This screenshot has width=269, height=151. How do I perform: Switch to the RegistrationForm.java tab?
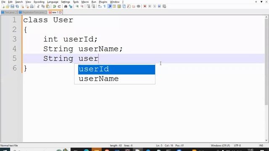pyautogui.click(x=33, y=12)
